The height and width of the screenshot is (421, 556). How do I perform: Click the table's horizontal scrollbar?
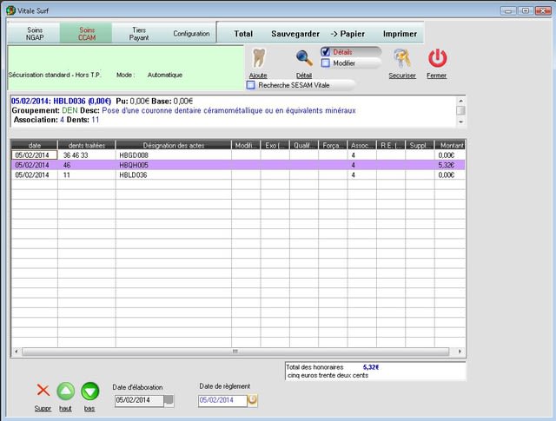[x=233, y=352]
